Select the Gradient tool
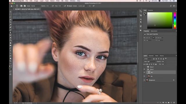The image size is (186, 104). pos(10,40)
